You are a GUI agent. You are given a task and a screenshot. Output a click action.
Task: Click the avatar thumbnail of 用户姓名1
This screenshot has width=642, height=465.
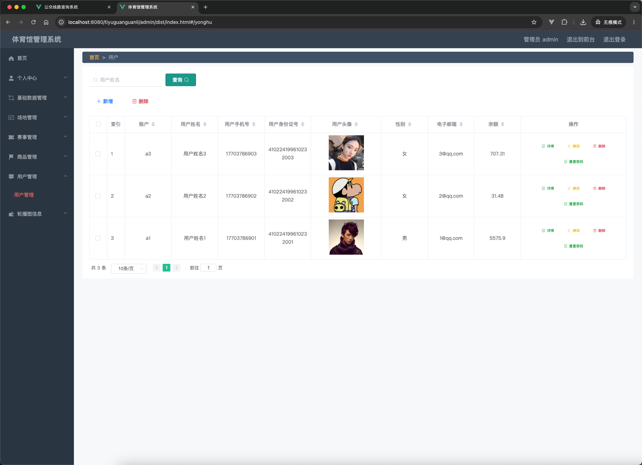(x=346, y=237)
